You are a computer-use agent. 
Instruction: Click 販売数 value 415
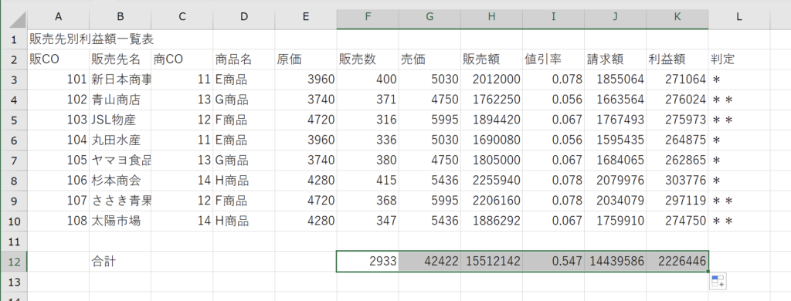click(368, 181)
